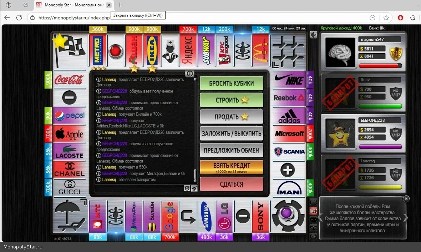Click the beach umbrella corner cell

(70, 216)
